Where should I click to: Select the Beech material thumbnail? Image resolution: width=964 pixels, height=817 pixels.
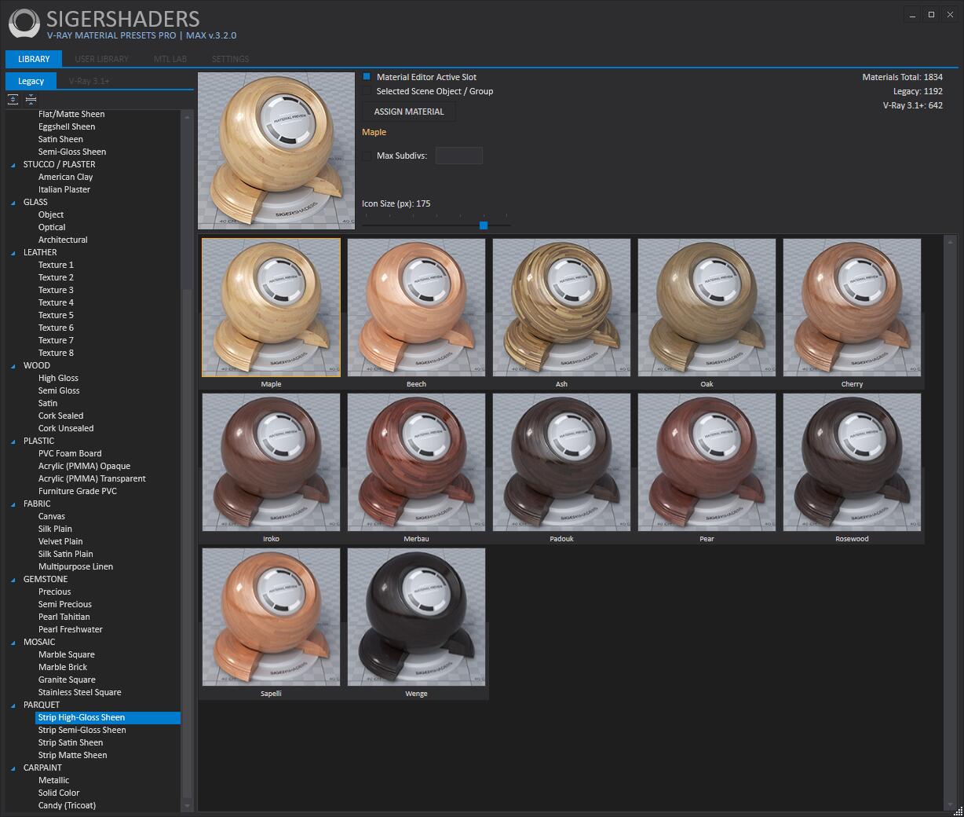pos(417,307)
